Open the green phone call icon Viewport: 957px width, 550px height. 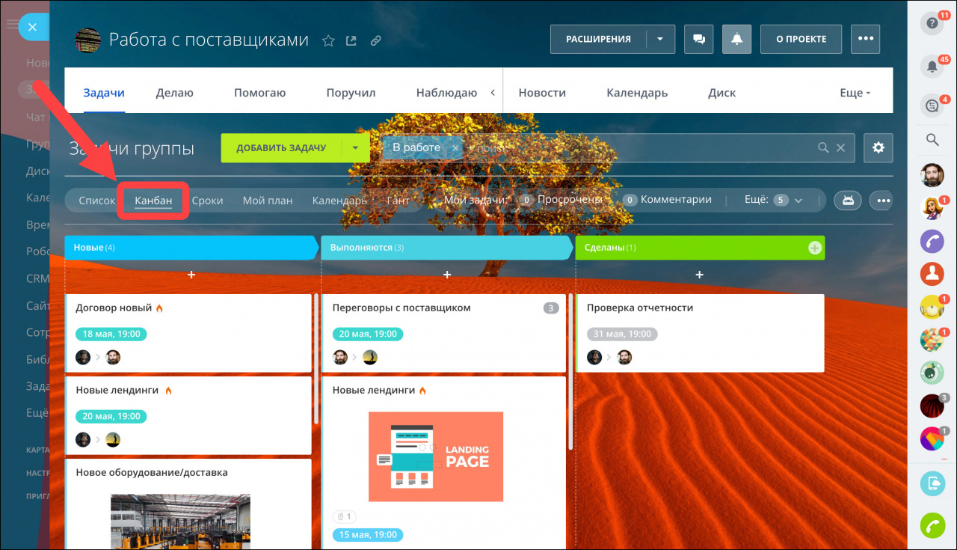(x=932, y=526)
